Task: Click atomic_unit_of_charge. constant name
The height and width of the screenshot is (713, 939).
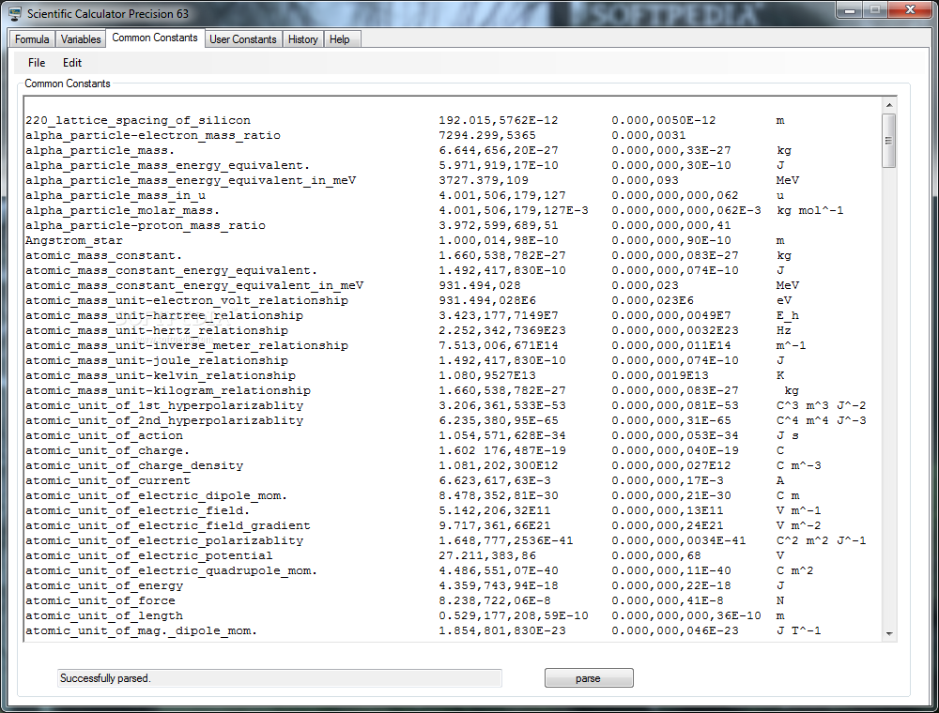Action: [x=107, y=450]
